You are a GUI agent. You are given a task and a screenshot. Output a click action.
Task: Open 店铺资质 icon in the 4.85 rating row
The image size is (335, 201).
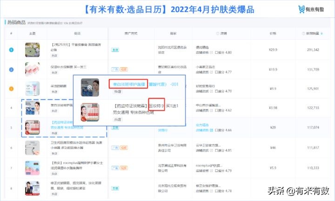tap(211, 150)
